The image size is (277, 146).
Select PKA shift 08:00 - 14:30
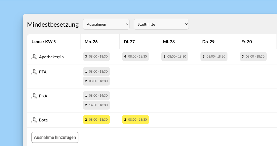coord(96,96)
